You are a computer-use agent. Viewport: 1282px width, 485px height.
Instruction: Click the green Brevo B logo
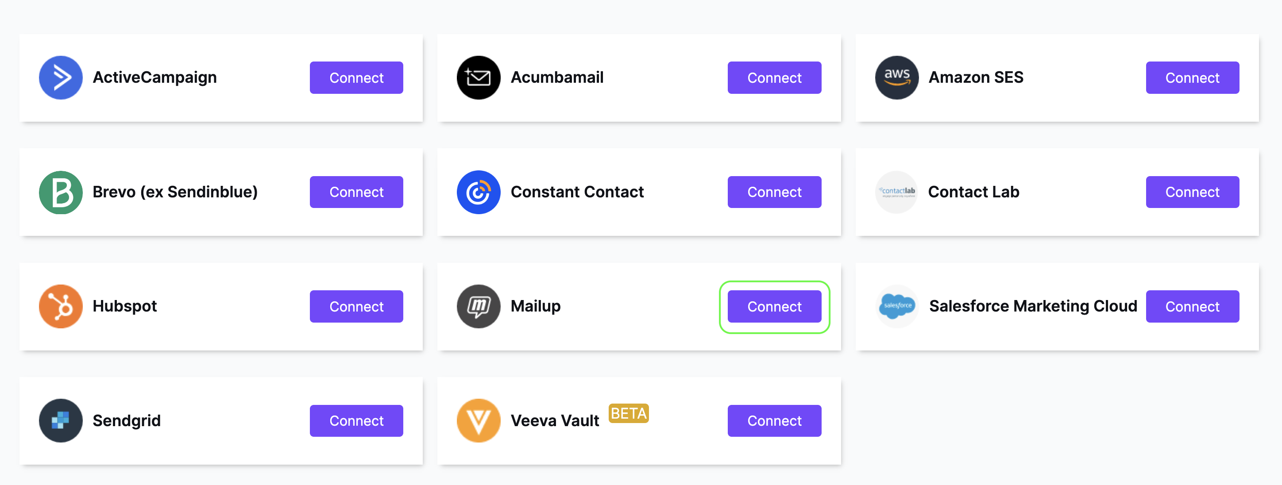61,192
